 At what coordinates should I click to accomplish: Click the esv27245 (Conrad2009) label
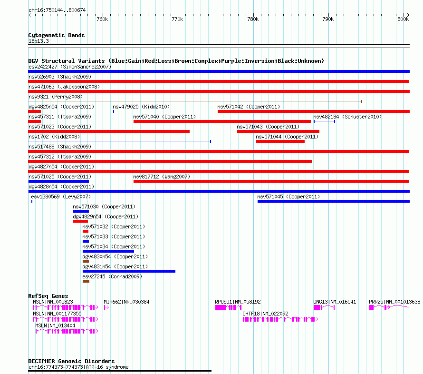point(112,276)
